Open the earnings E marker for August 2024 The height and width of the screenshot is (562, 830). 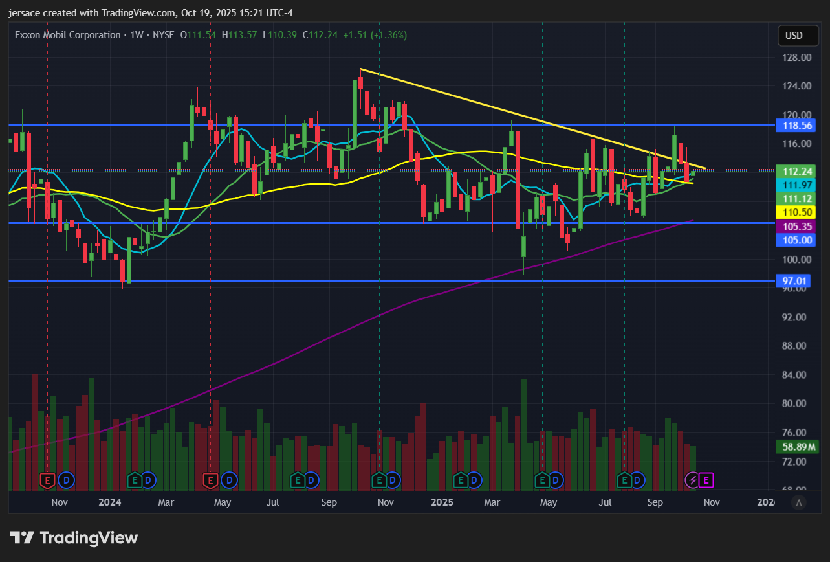[297, 480]
